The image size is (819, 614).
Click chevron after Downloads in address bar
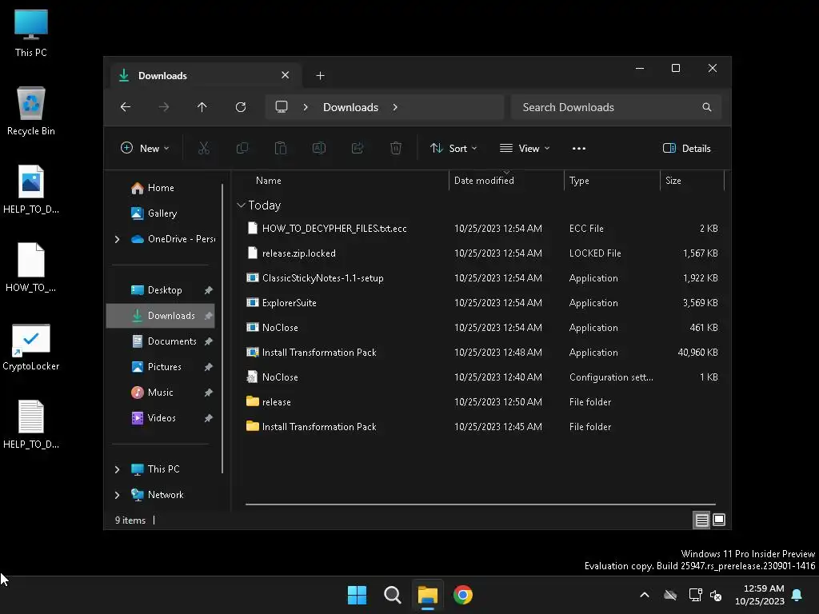pos(395,107)
